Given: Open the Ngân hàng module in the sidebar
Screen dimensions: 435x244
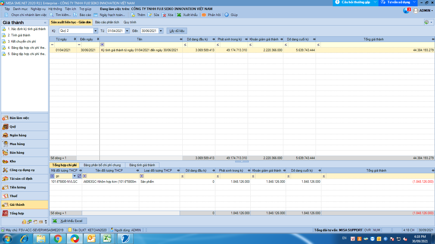Looking at the screenshot, I should [x=24, y=135].
